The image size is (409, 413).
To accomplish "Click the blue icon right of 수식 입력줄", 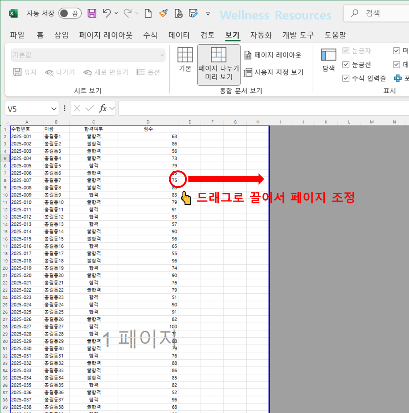I will pos(398,78).
